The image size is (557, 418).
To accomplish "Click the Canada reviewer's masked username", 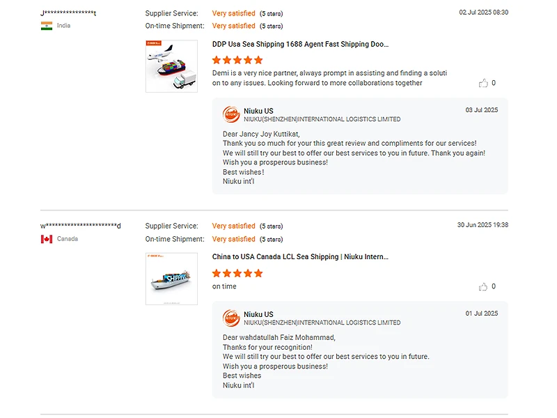I will (80, 226).
